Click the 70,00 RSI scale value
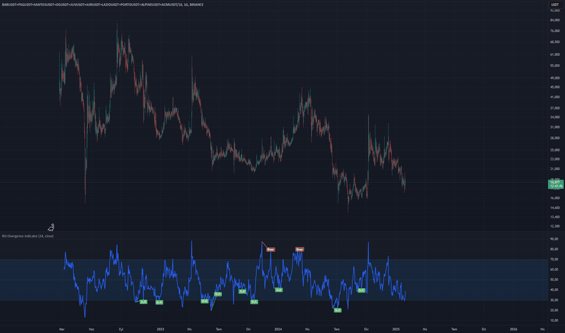 pos(554,260)
